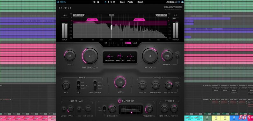This screenshot has width=253, height=121.
Task: Toggle the sidechain Listen button
Action: (64, 110)
